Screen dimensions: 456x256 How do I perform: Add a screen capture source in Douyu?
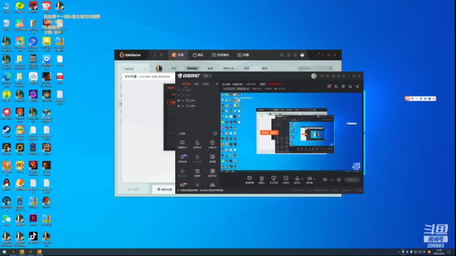(250, 180)
